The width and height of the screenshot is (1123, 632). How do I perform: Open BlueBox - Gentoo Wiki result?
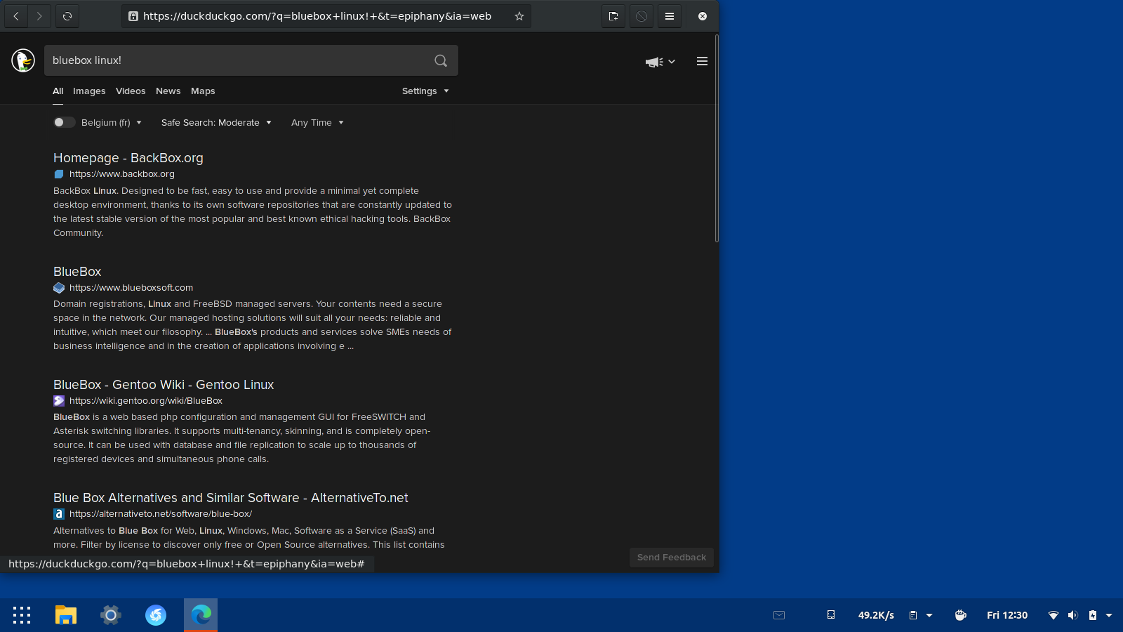click(164, 385)
